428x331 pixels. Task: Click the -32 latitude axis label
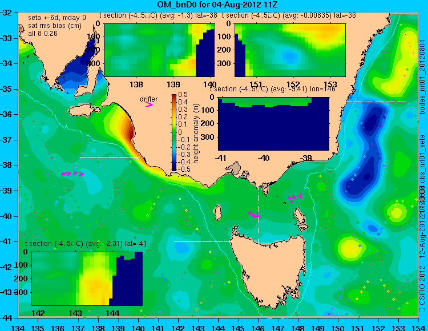(6, 13)
